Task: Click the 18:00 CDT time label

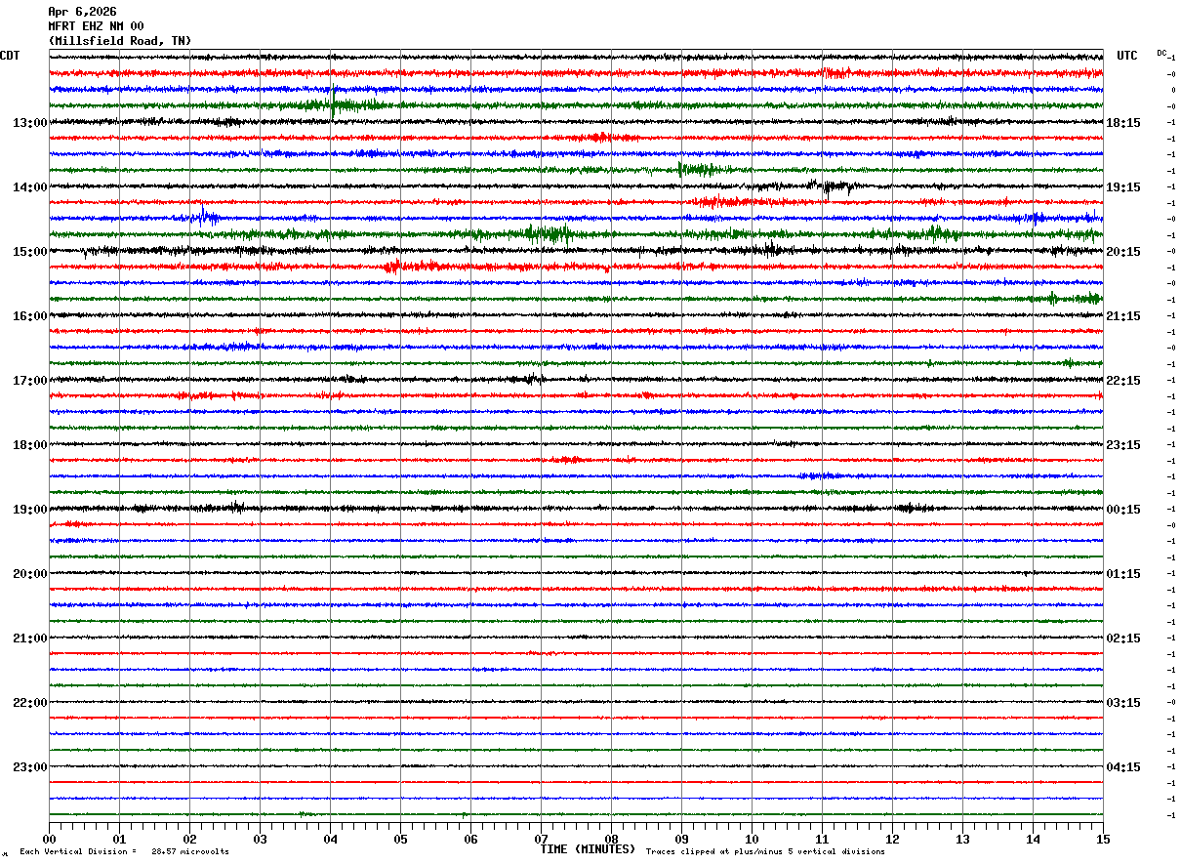Action: 30,444
